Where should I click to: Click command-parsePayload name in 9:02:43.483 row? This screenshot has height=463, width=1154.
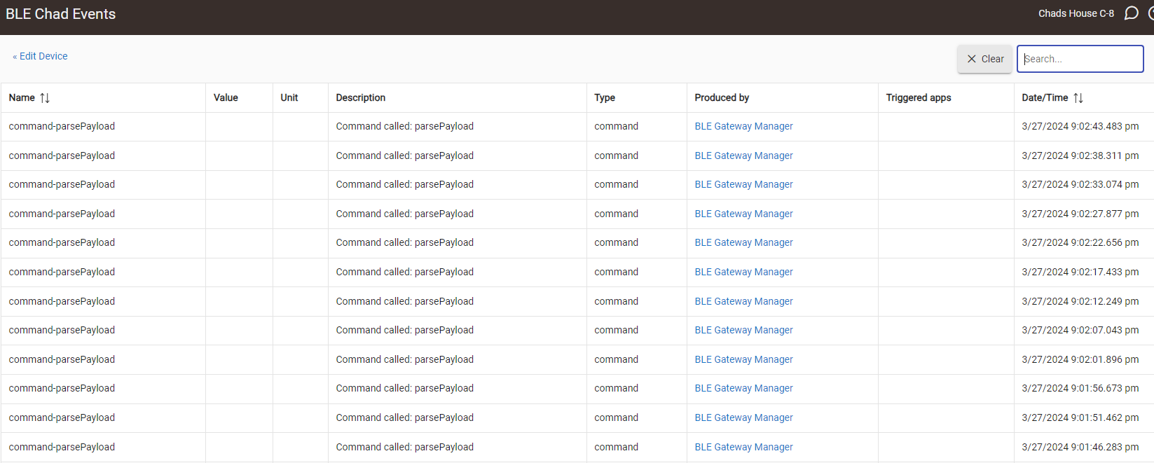pyautogui.click(x=62, y=126)
